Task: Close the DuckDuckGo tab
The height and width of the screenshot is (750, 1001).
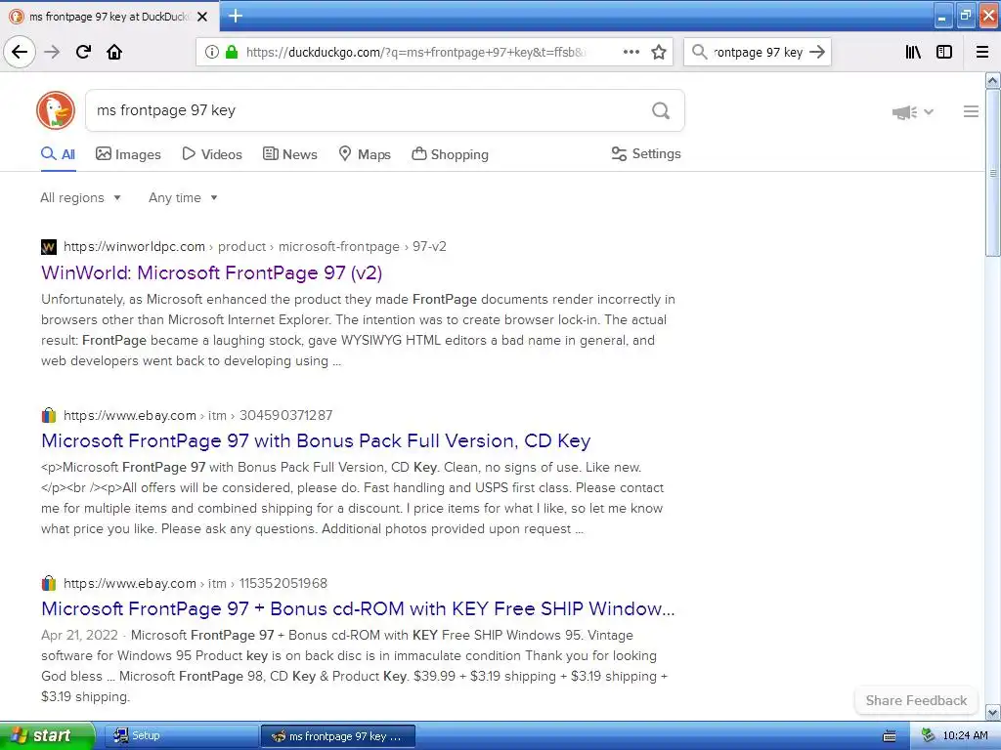Action: click(x=202, y=17)
